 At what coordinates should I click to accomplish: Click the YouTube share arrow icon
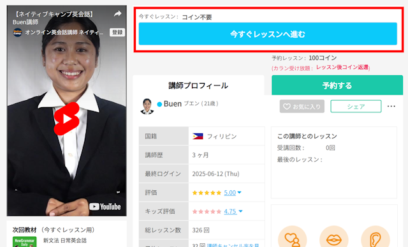pyautogui.click(x=117, y=14)
